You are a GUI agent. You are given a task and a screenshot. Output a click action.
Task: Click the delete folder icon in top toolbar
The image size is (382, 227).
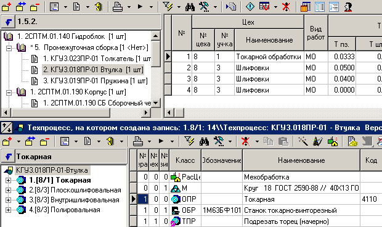[x=35, y=7]
